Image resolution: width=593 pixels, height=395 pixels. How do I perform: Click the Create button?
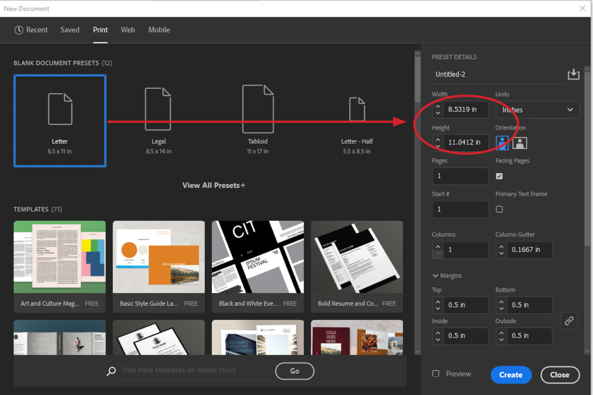point(511,375)
